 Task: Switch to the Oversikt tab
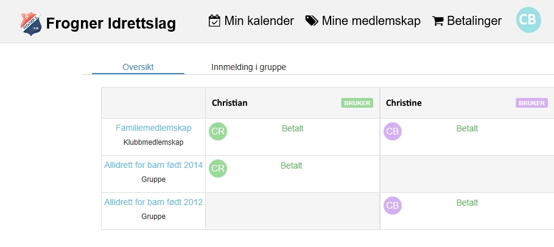138,67
